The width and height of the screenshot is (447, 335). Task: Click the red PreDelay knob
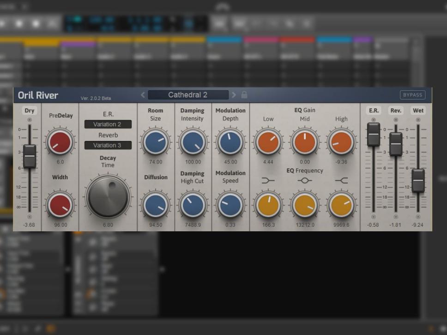click(60, 142)
